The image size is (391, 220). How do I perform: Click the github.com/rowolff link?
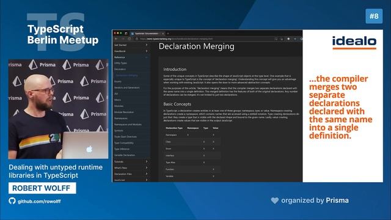(x=39, y=201)
